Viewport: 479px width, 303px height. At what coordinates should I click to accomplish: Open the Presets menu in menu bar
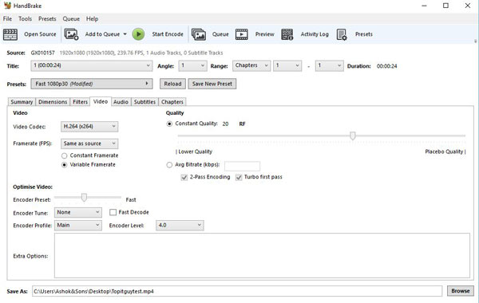click(47, 19)
